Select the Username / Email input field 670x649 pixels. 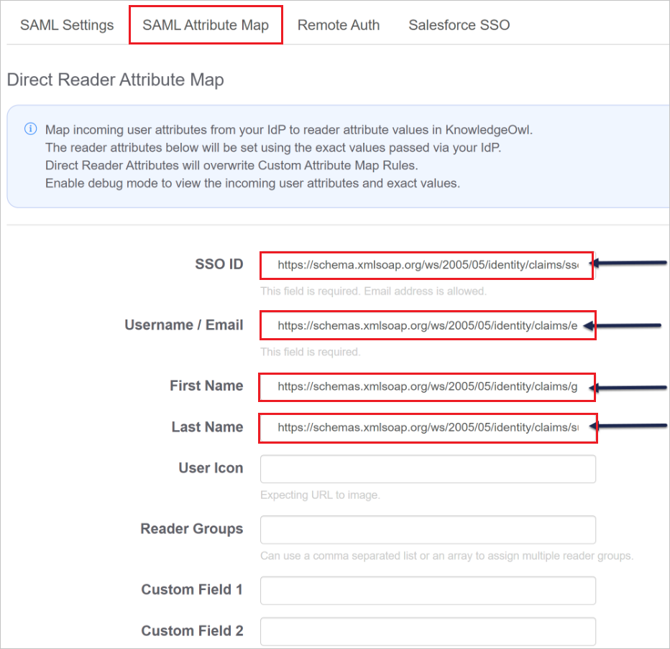[428, 325]
